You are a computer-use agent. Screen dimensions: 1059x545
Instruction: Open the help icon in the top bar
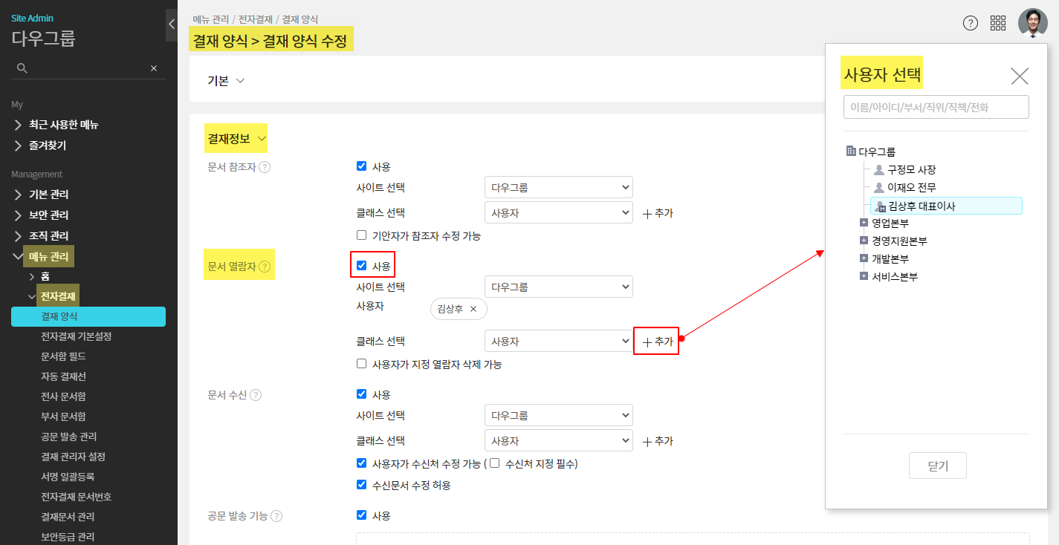(x=970, y=23)
